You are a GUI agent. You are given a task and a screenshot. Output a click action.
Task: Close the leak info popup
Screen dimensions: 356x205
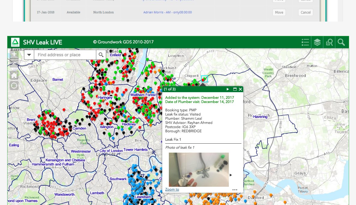[x=241, y=89]
